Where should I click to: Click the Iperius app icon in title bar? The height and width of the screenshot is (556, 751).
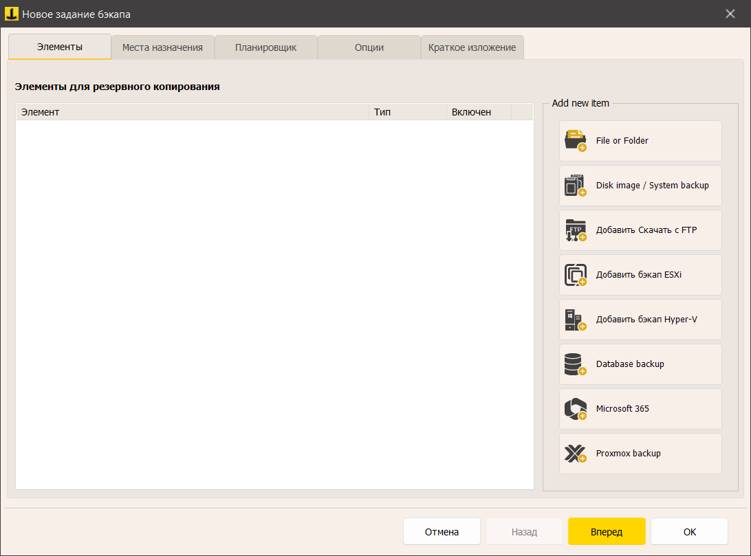click(12, 14)
